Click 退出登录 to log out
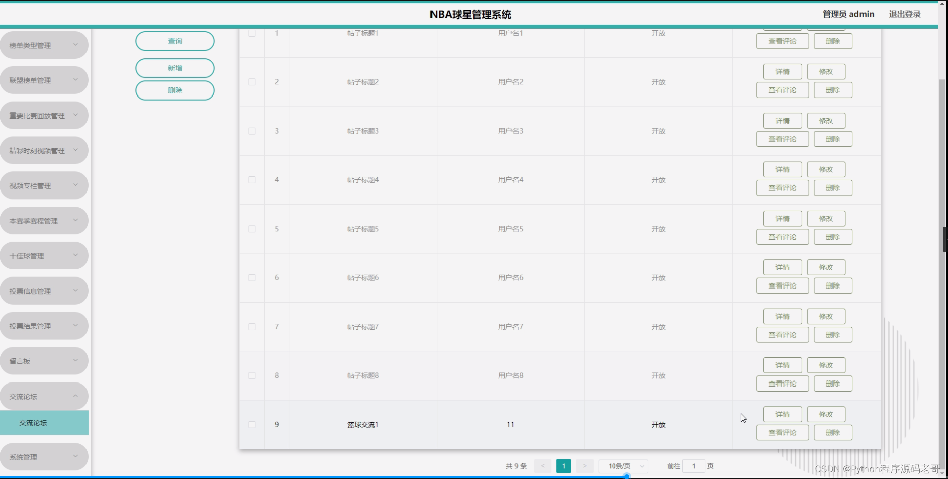948x479 pixels. [x=904, y=14]
